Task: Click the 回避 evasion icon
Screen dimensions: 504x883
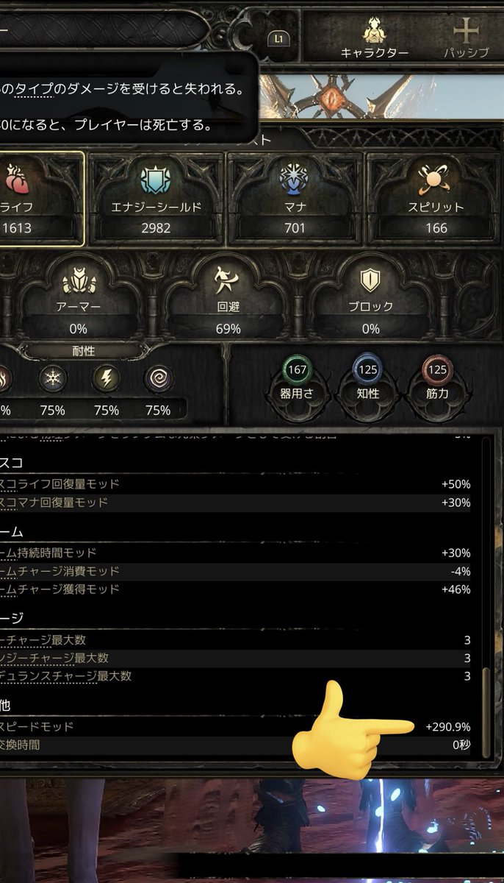Action: (228, 281)
